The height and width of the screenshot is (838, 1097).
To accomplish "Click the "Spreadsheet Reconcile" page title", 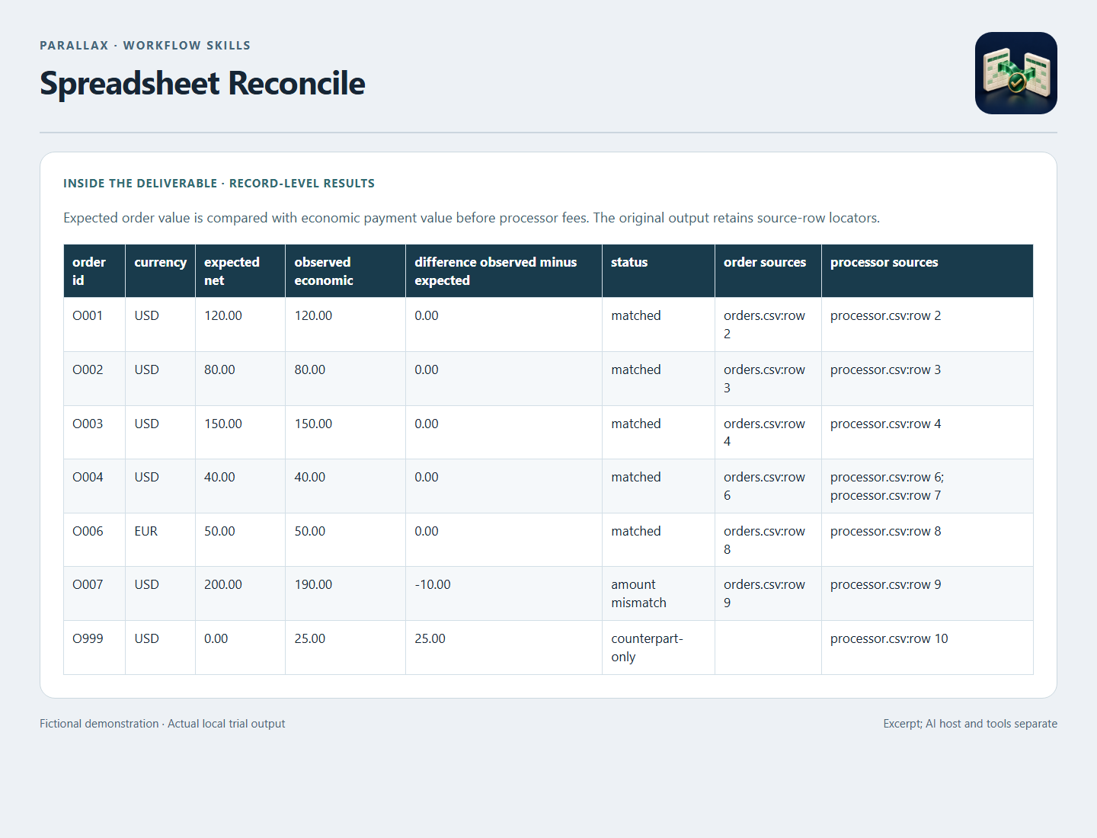I will coord(203,83).
